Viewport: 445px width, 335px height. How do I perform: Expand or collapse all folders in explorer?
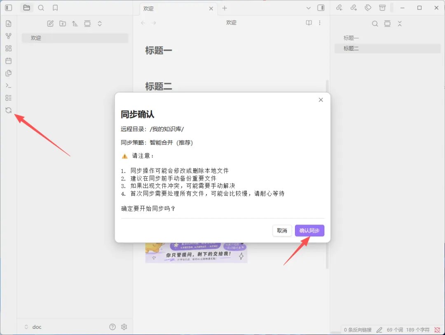(100, 23)
